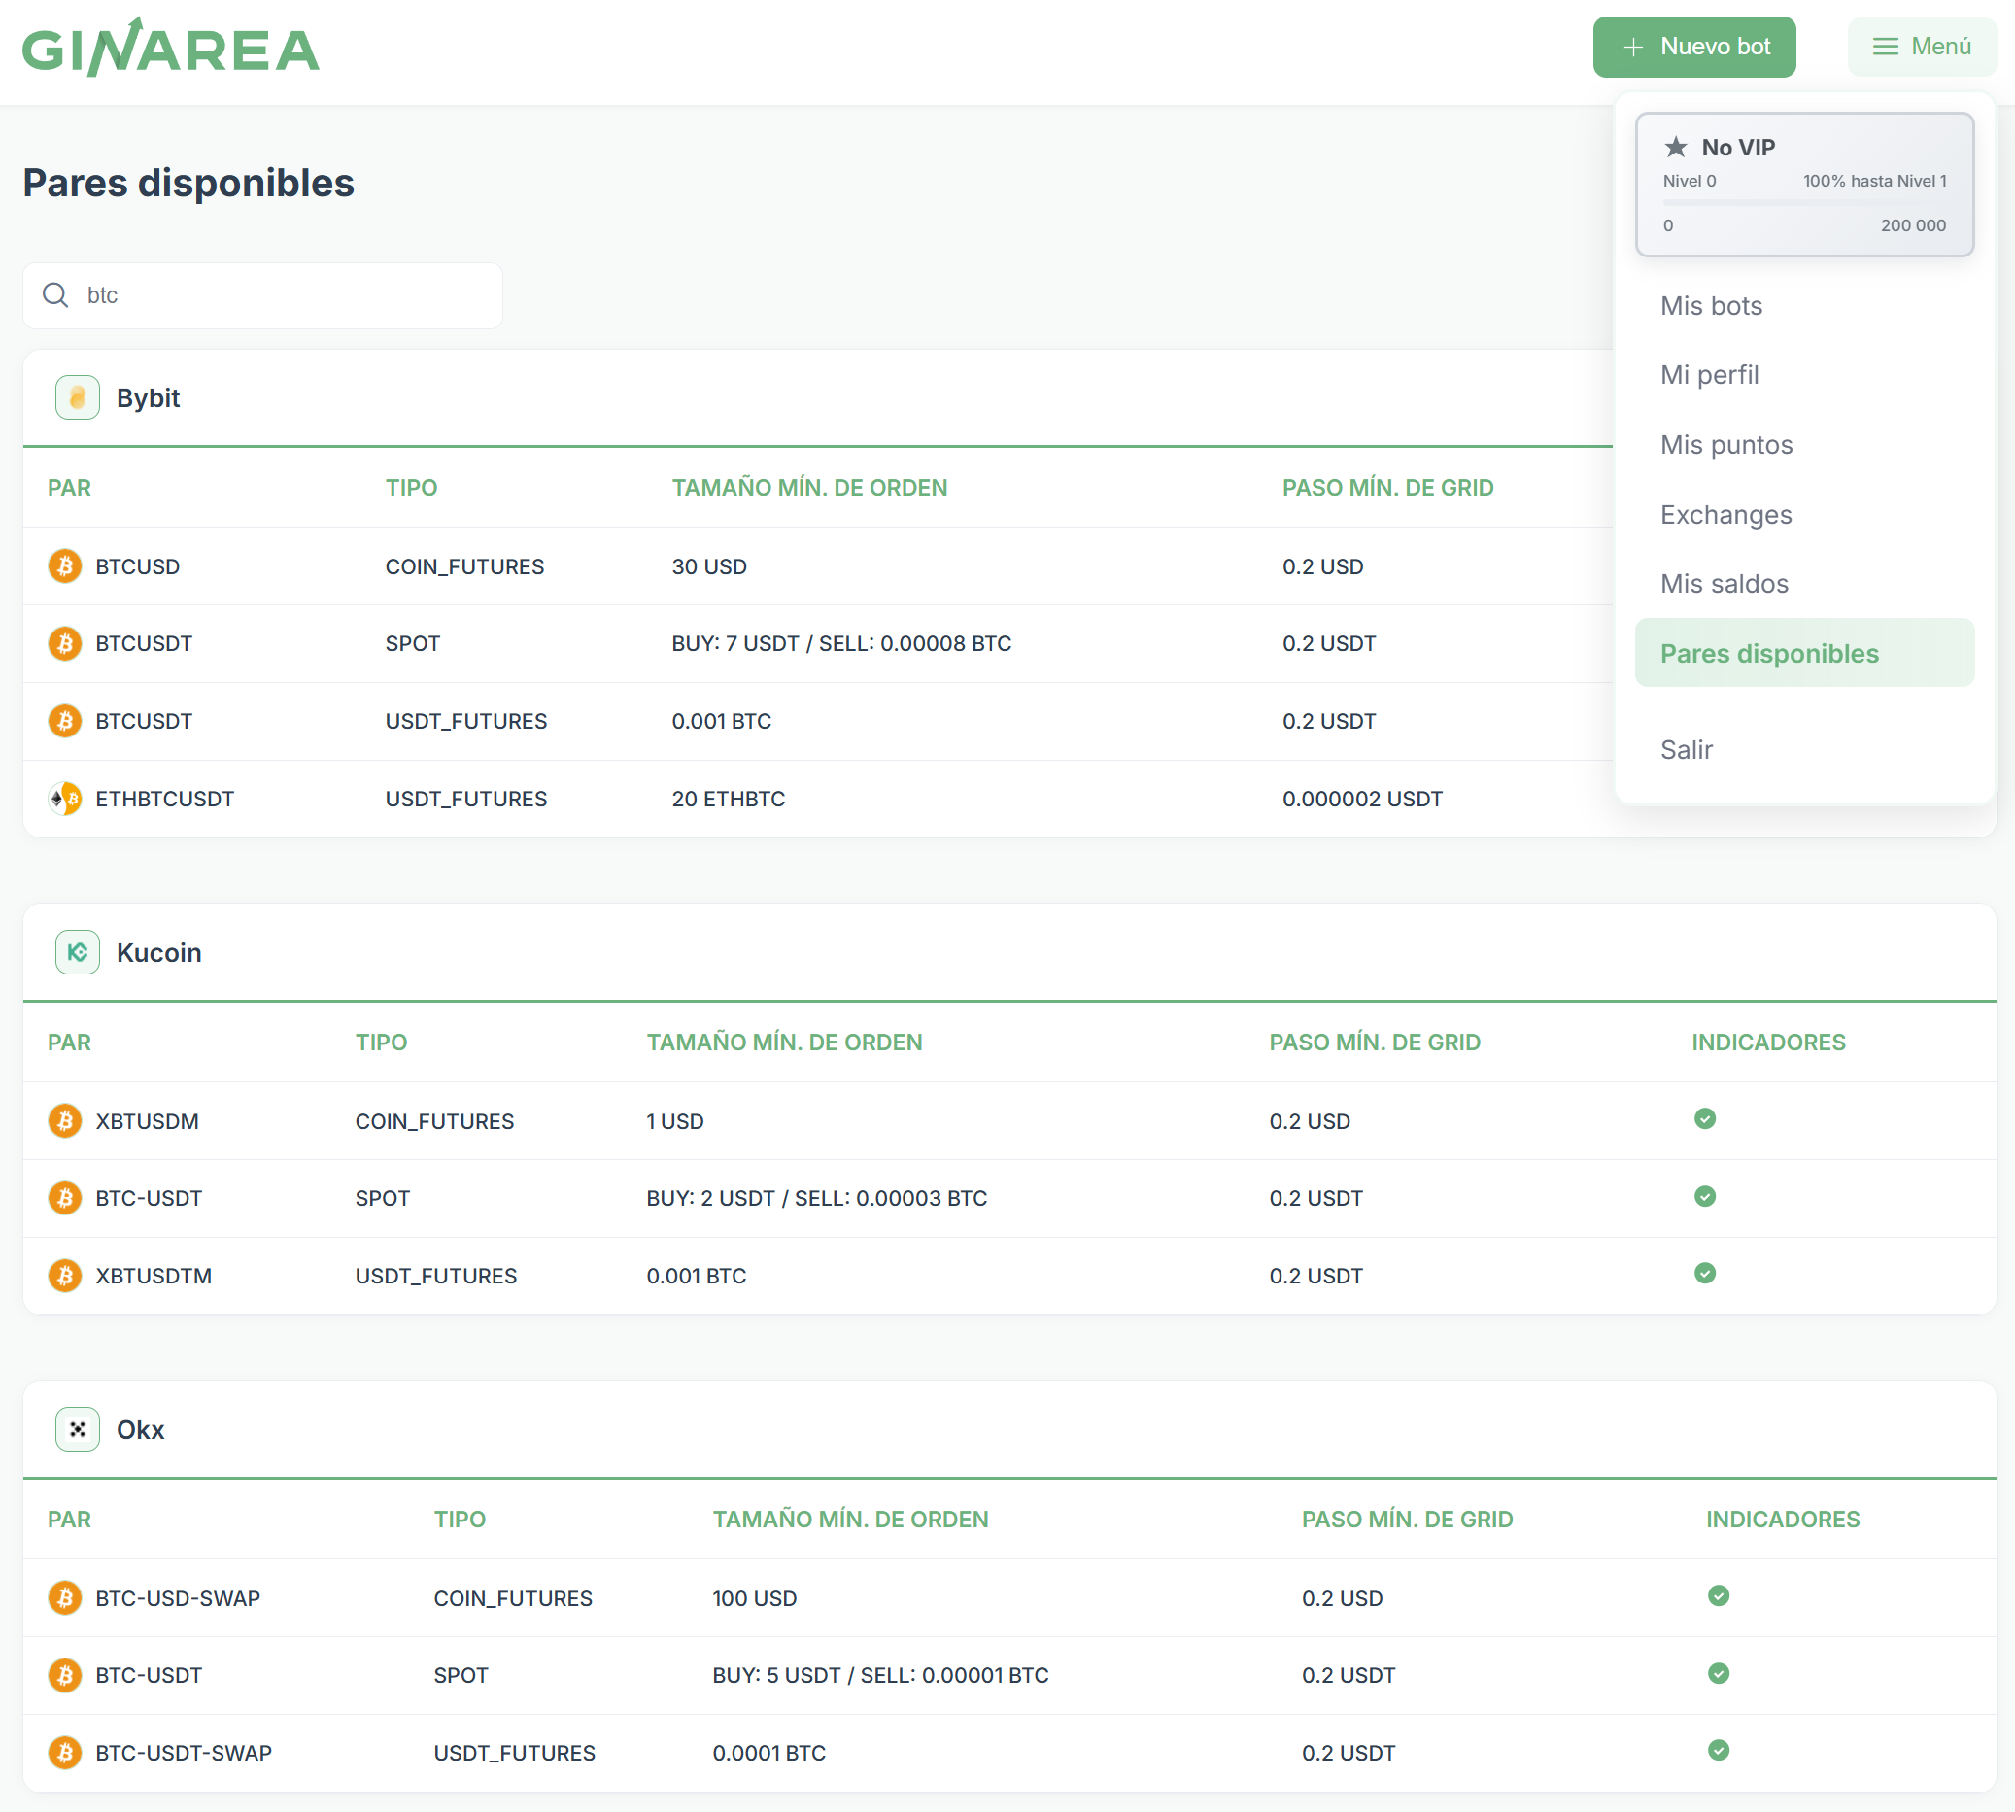Click the No VIP level card

[x=1805, y=185]
